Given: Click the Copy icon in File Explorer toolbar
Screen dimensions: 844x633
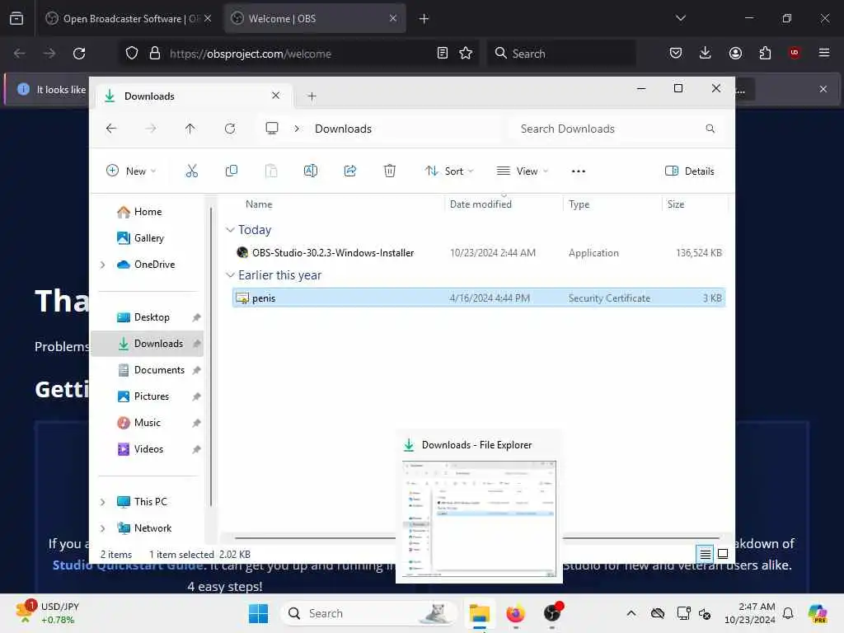Looking at the screenshot, I should [232, 171].
